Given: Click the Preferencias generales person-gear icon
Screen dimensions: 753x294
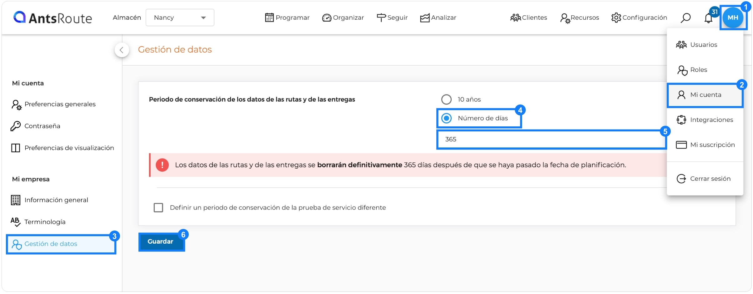Looking at the screenshot, I should pyautogui.click(x=16, y=105).
